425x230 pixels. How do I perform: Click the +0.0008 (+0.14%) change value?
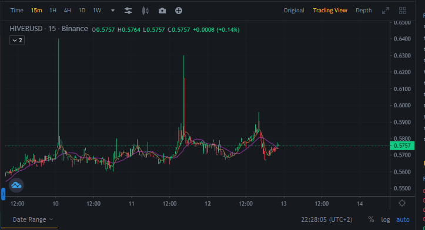[x=216, y=30]
